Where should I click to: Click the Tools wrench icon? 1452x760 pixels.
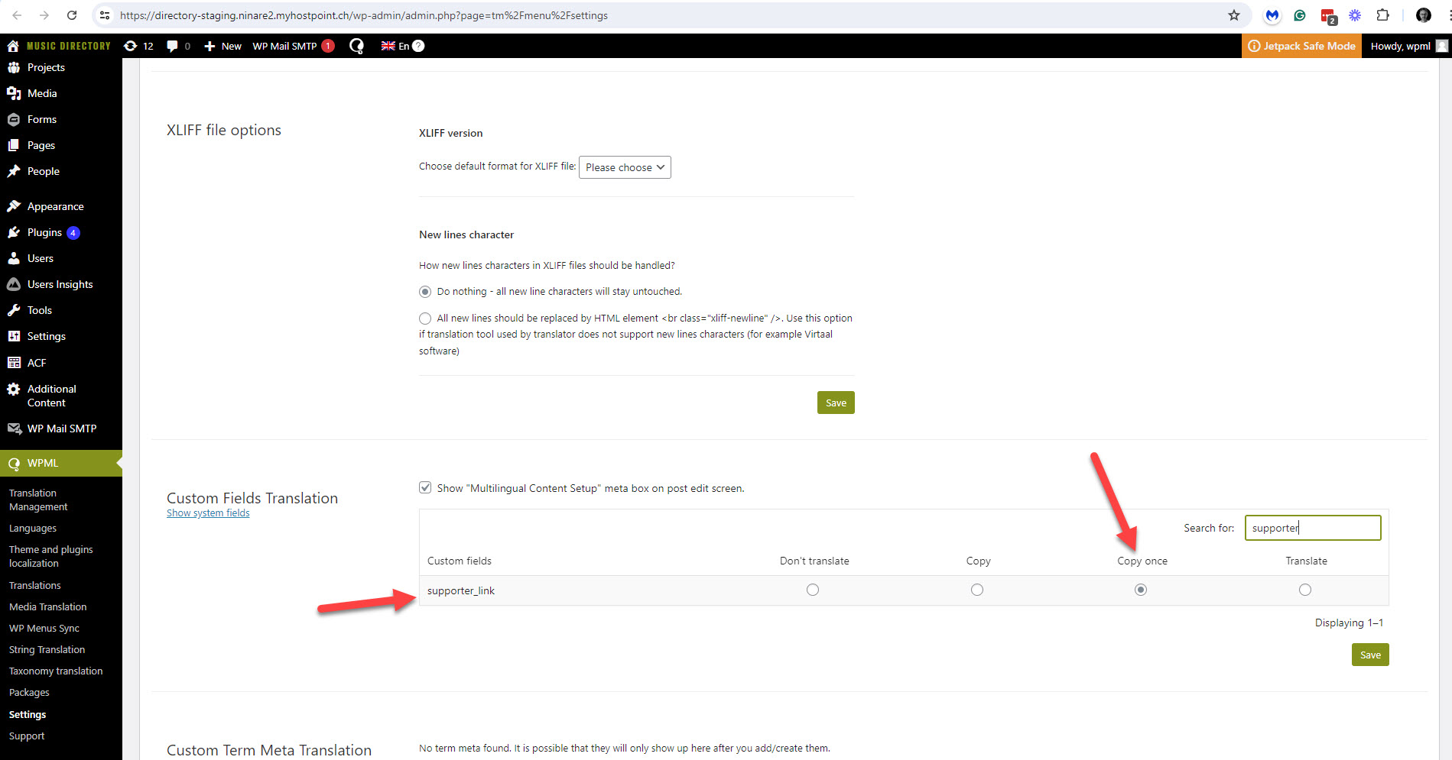click(x=14, y=310)
